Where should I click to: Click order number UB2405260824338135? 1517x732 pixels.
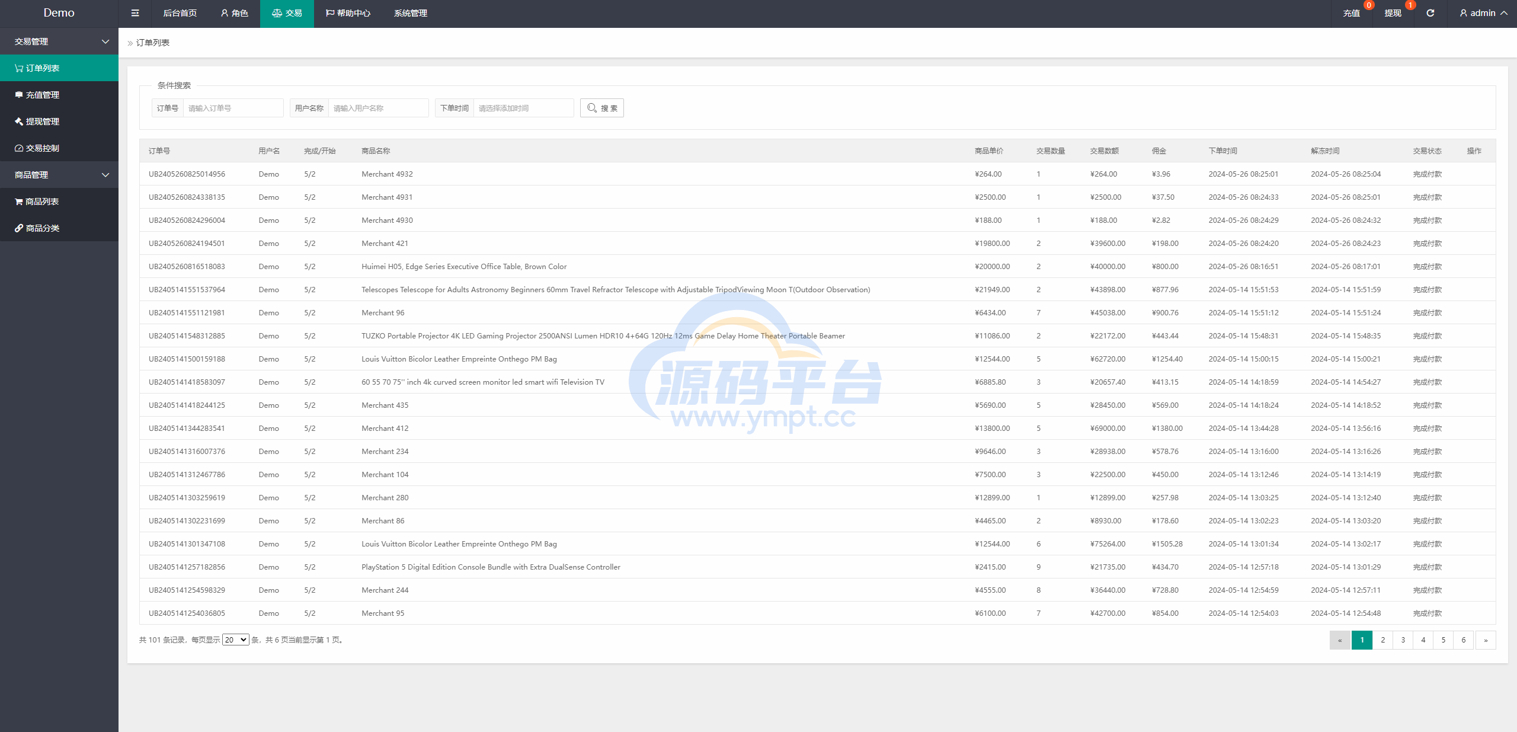click(x=187, y=197)
